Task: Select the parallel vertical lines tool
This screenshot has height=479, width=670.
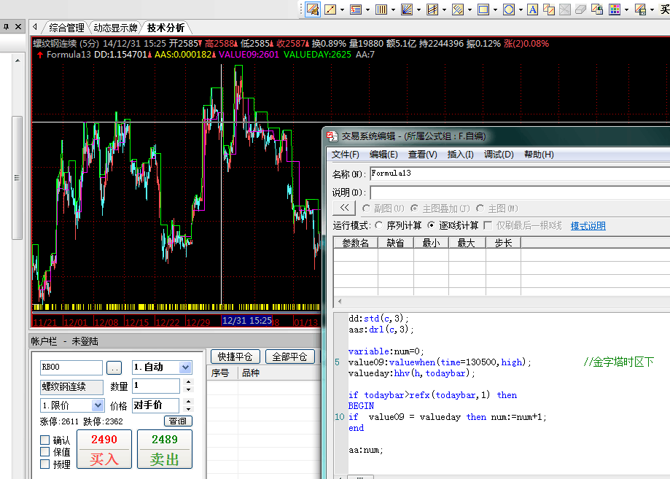Action: click(381, 9)
